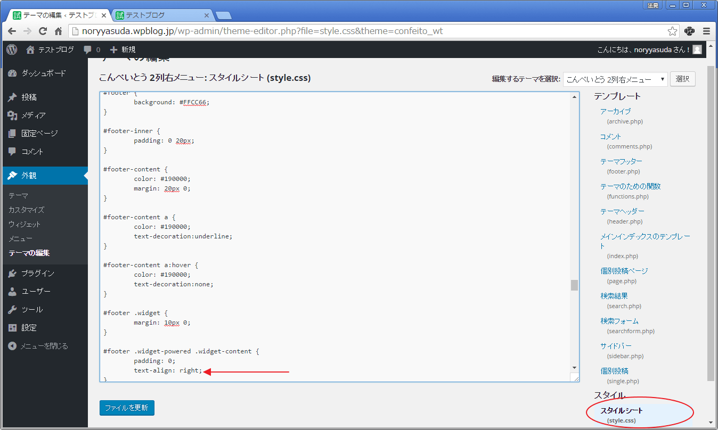Click the 選択 button beside theme dropdown

[x=682, y=79]
